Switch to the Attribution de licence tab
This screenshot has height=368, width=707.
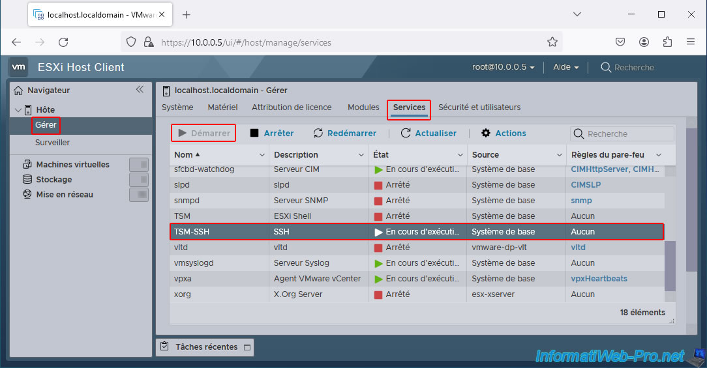[x=292, y=107]
